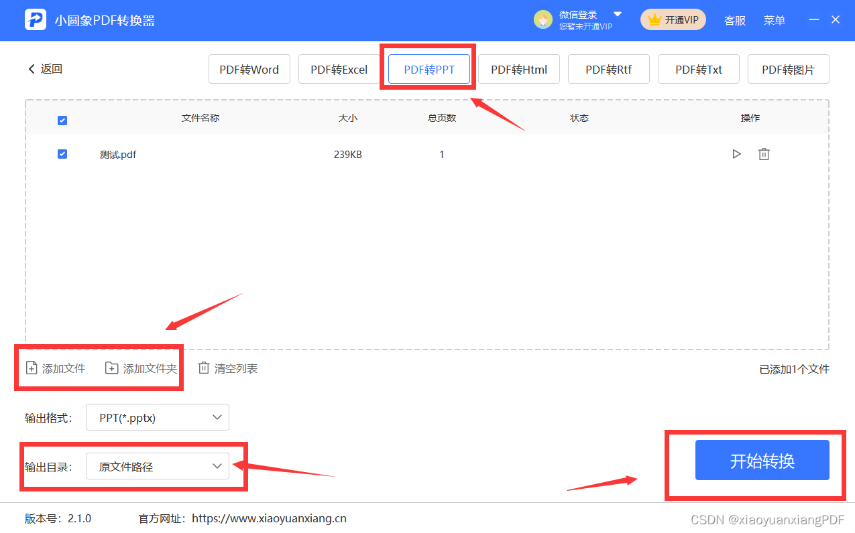Click the 开始转换 start conversion button

pyautogui.click(x=762, y=460)
